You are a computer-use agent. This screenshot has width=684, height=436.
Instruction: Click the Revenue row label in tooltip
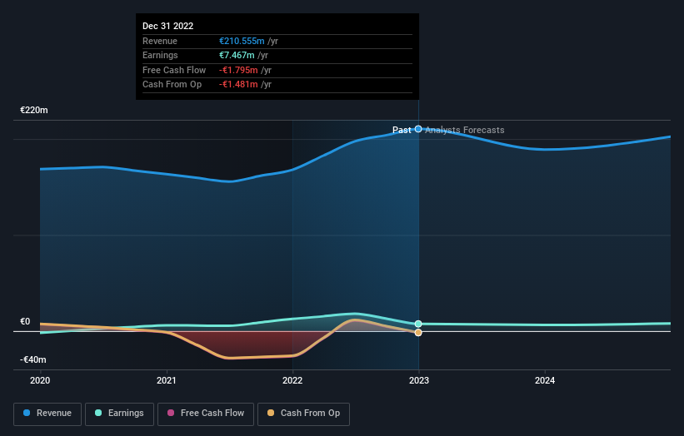(160, 41)
